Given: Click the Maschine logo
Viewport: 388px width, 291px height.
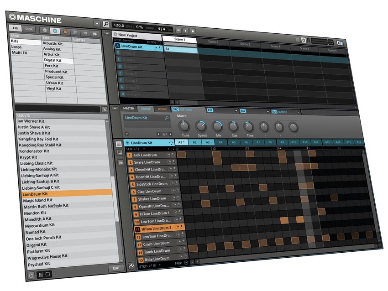Looking at the screenshot, I should click(x=35, y=19).
